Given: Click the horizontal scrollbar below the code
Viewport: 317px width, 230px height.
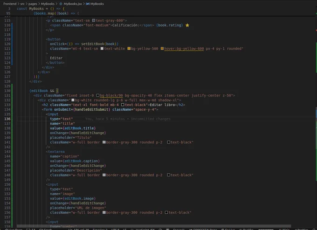Looking at the screenshot, I should (x=154, y=226).
